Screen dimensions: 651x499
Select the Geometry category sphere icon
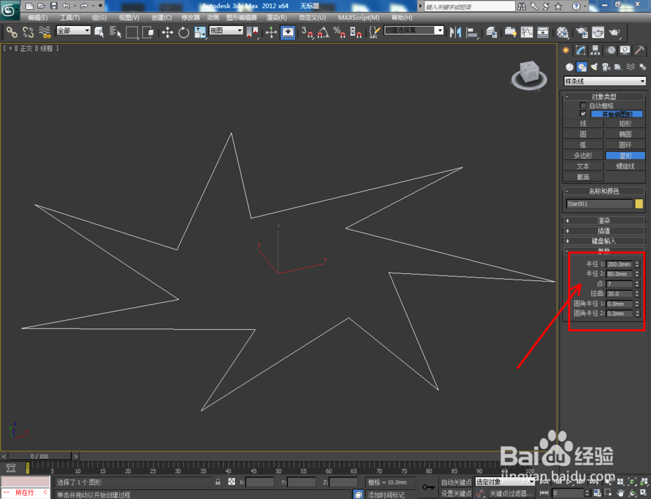[x=570, y=66]
